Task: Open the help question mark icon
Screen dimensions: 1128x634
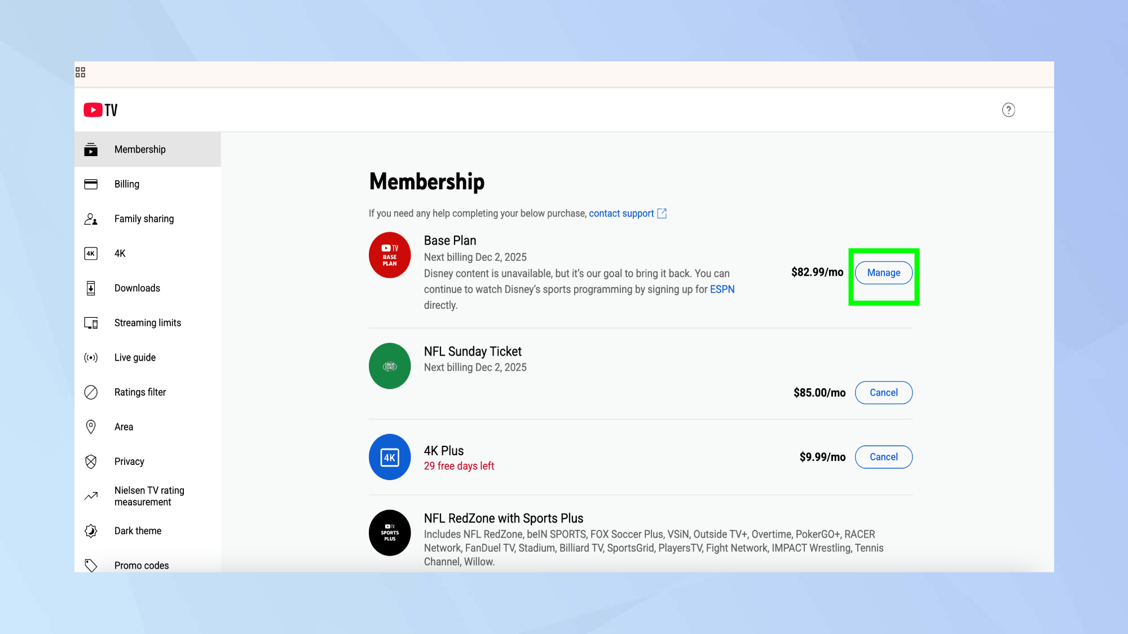Action: [x=1008, y=110]
